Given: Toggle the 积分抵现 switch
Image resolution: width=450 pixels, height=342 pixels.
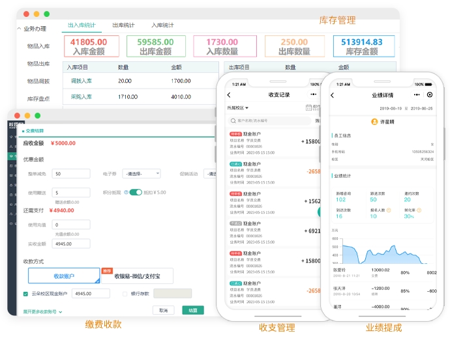Looking at the screenshot, I should [136, 192].
